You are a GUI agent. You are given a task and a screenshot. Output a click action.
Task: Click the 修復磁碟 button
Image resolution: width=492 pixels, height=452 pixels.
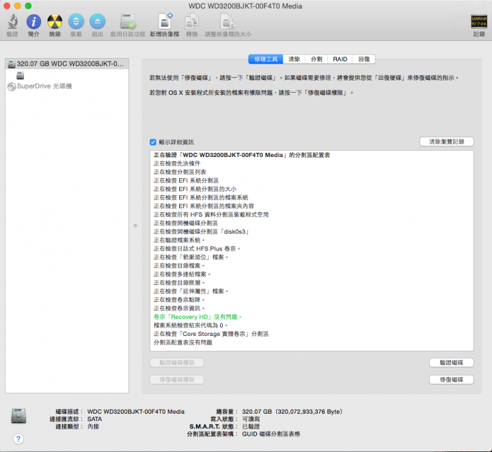pos(451,380)
